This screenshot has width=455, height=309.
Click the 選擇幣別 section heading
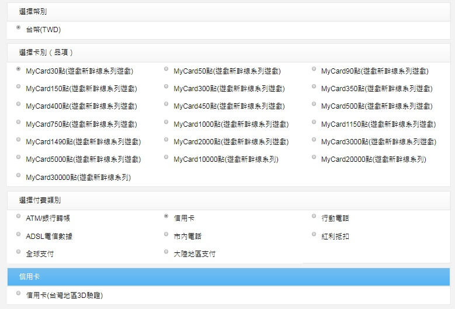[x=33, y=12]
